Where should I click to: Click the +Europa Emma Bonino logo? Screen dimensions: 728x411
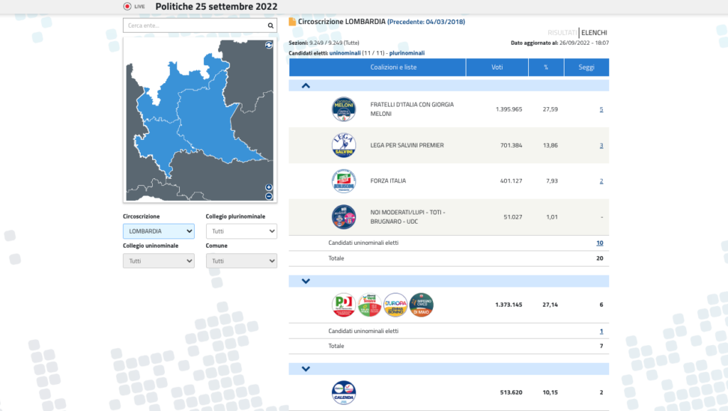click(395, 305)
